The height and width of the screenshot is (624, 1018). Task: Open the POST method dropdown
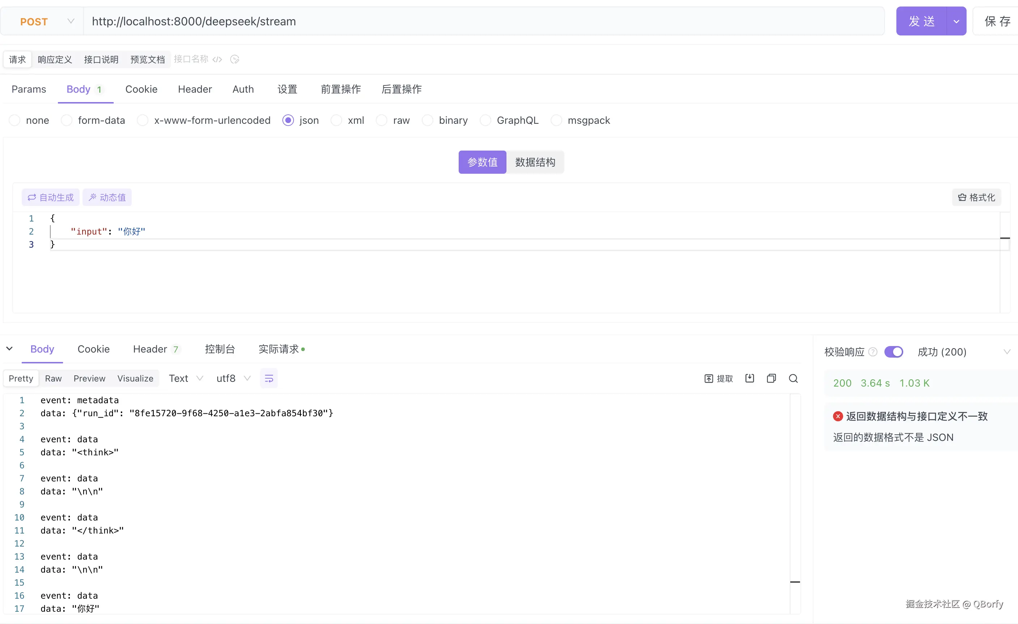[46, 21]
